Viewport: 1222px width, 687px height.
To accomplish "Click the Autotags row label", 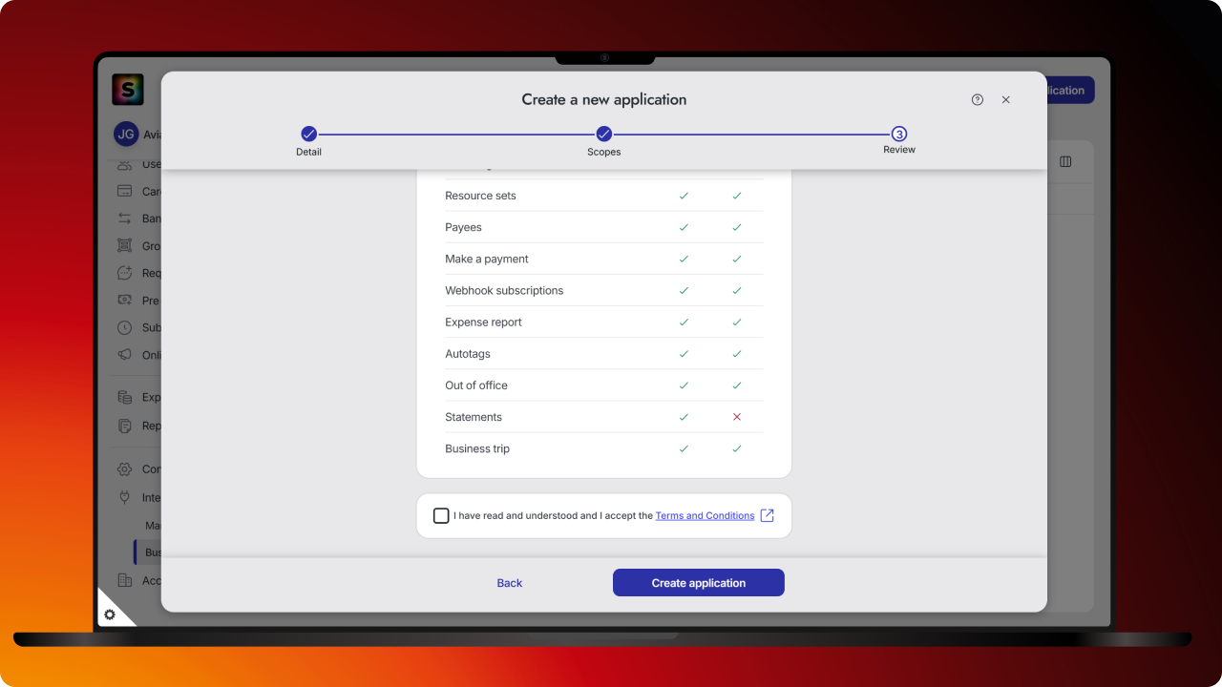I will 468,353.
